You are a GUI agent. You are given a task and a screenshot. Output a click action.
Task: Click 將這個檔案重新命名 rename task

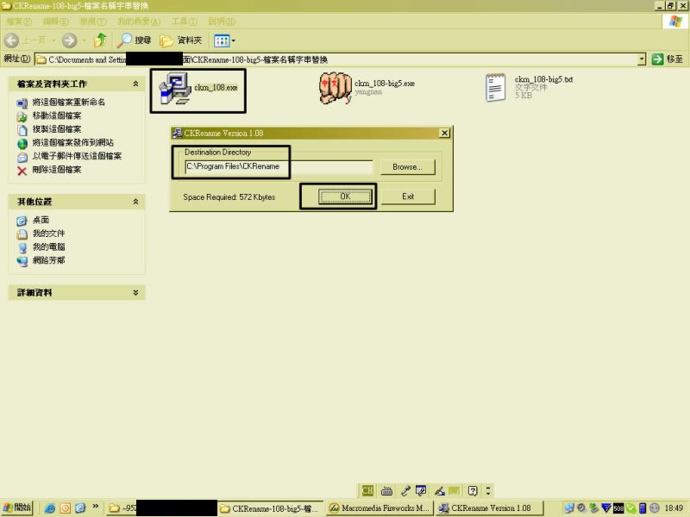coord(69,102)
